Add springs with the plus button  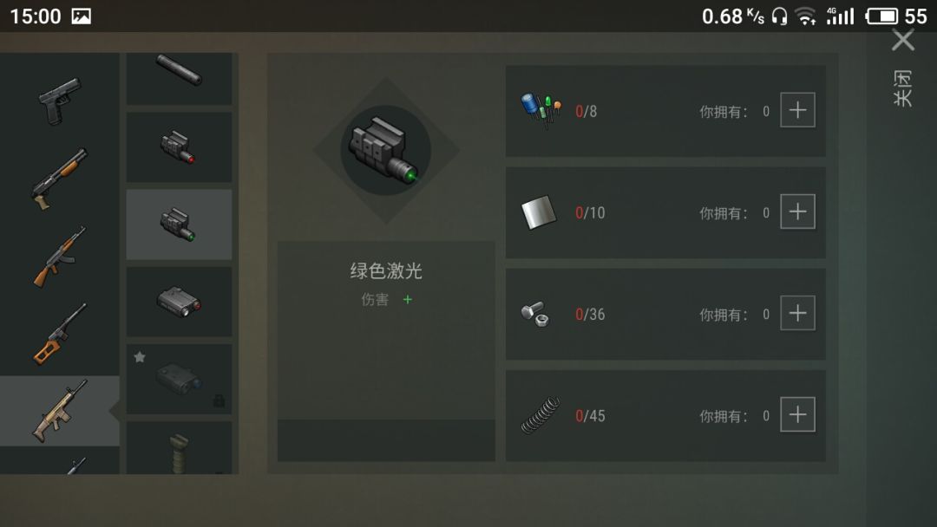pyautogui.click(x=798, y=414)
